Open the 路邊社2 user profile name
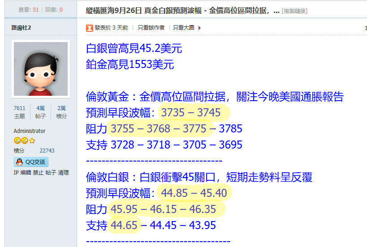 [x=21, y=28]
